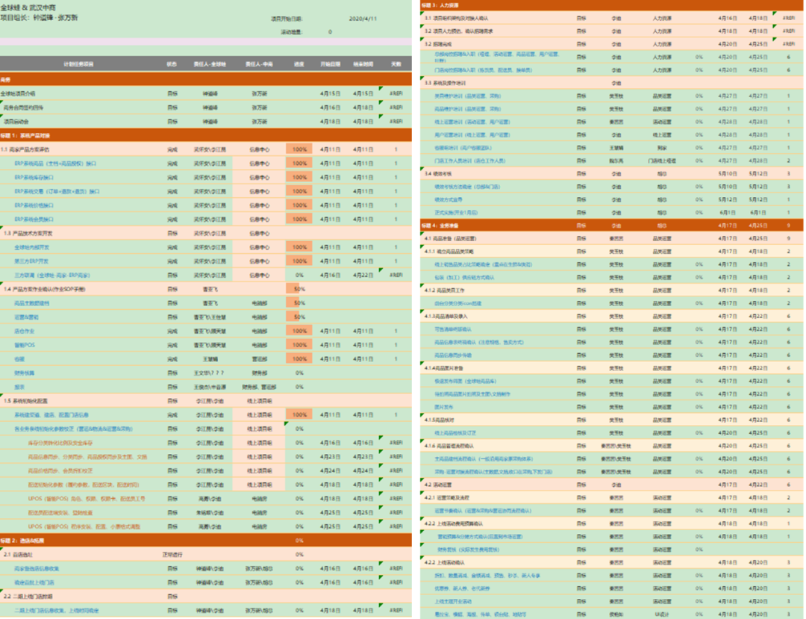Click the 50% progress bar in row 1.4
806x619 pixels.
(x=299, y=289)
